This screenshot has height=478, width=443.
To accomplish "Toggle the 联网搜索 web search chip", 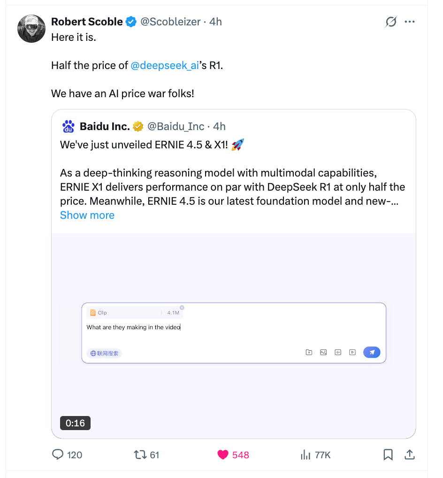I will [104, 353].
